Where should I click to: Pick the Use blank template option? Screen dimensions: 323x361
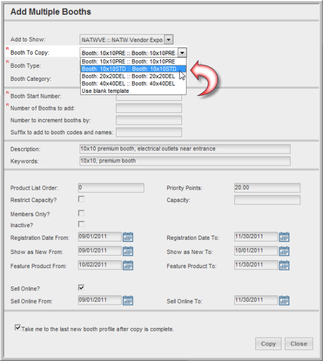(133, 91)
